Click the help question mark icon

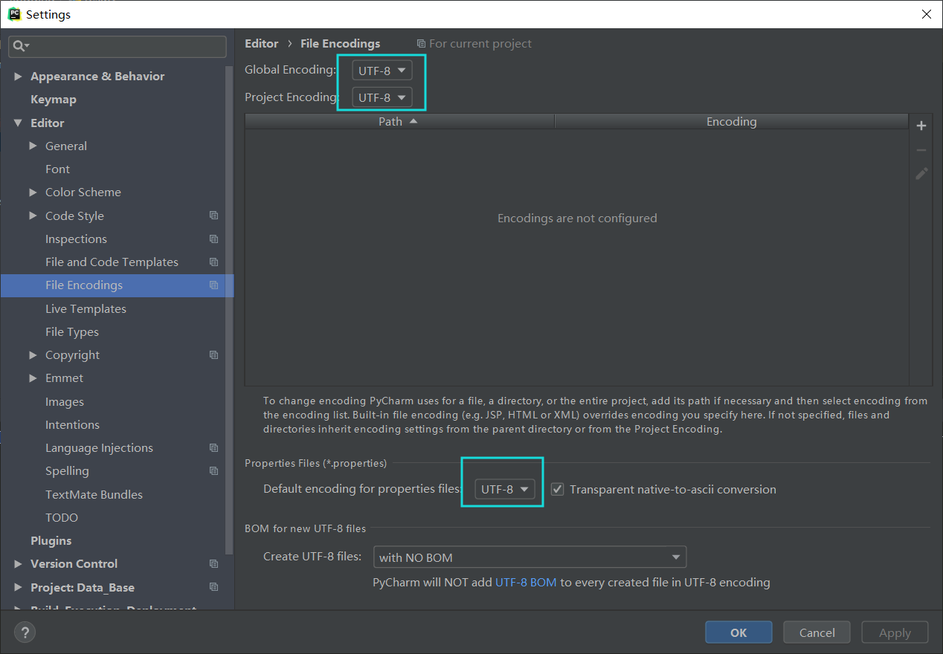(x=25, y=632)
